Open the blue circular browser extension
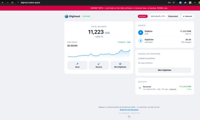 point(180,3)
